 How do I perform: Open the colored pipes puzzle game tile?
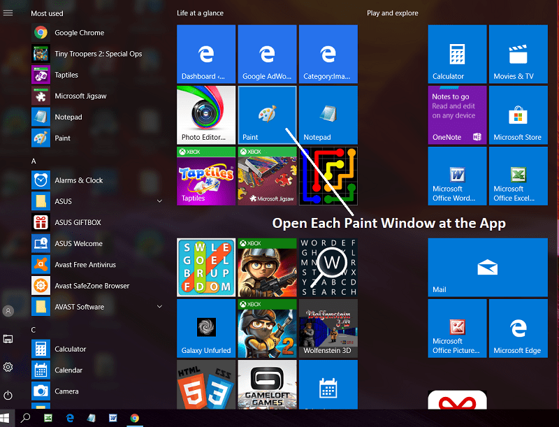pos(328,176)
